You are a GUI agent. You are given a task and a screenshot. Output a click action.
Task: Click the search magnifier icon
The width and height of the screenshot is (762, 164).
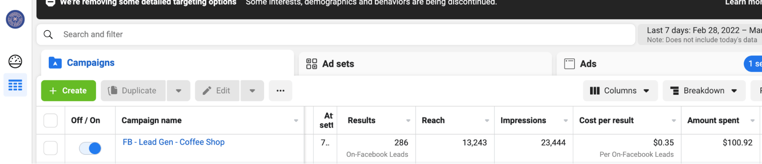click(48, 35)
